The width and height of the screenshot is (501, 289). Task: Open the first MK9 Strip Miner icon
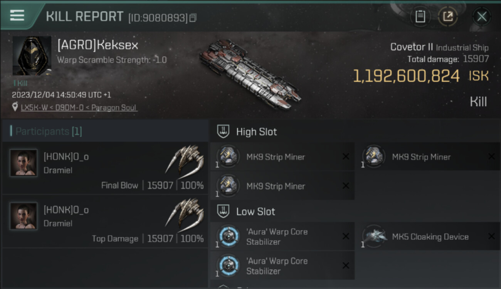pyautogui.click(x=228, y=156)
